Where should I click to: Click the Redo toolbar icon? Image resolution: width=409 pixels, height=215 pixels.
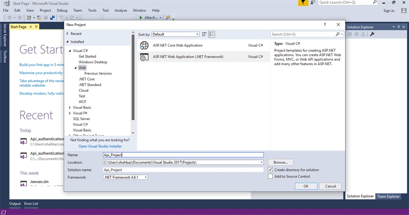72,18
